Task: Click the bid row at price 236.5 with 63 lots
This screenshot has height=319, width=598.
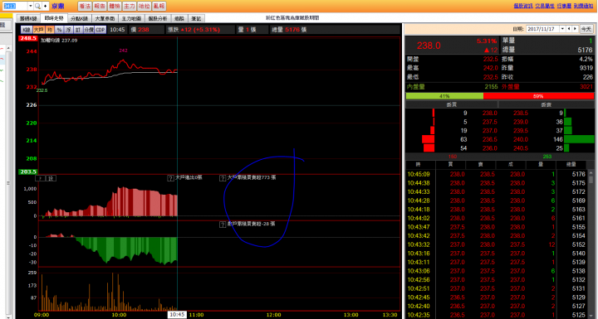Action: [452, 139]
